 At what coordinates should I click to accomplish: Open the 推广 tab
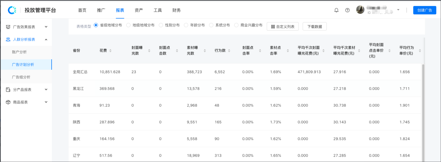(x=101, y=10)
